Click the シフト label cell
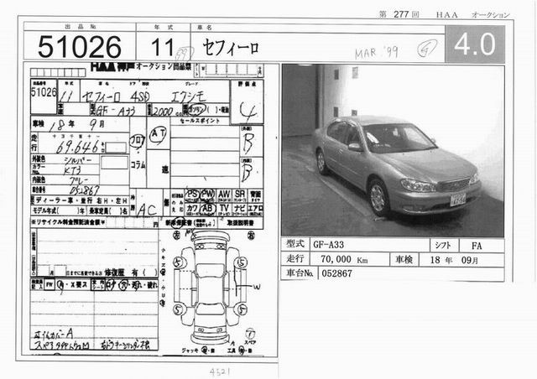The height and width of the screenshot is (379, 537). point(444,245)
